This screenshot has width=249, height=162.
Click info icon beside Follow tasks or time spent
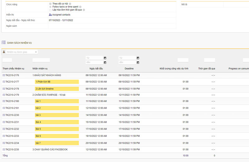pos(80,7)
